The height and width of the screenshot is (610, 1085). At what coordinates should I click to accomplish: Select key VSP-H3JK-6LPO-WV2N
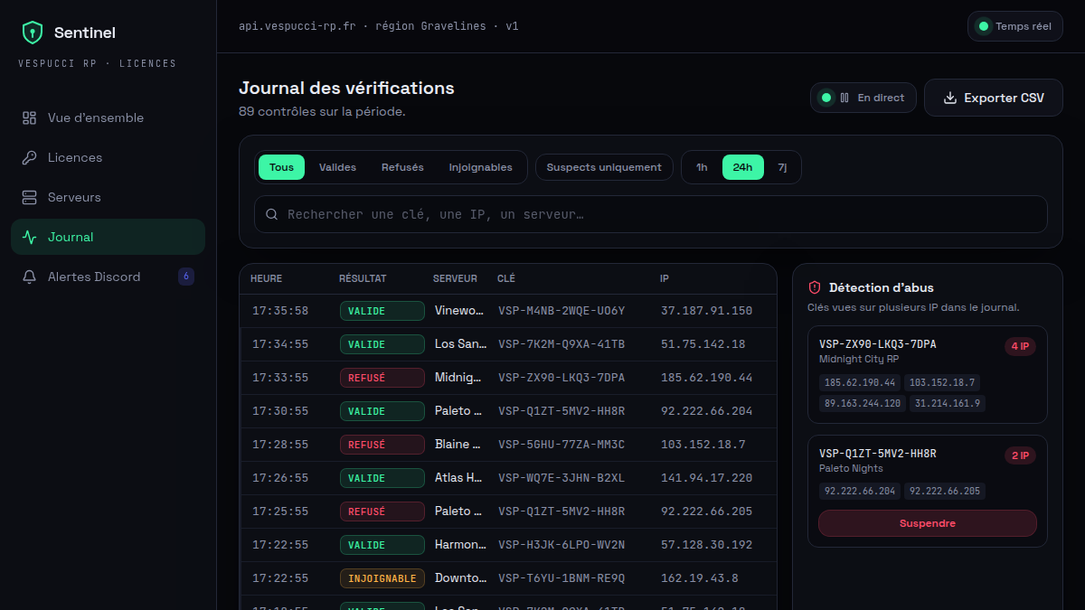click(561, 545)
